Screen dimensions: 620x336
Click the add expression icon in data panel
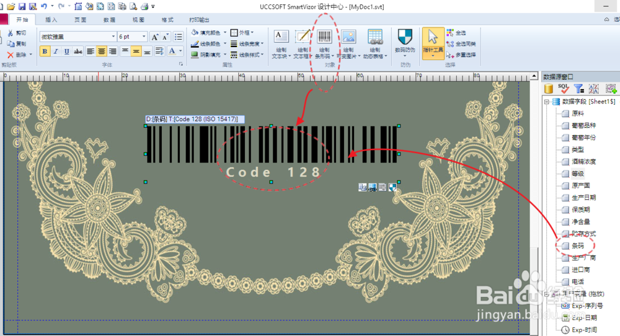tap(611, 89)
